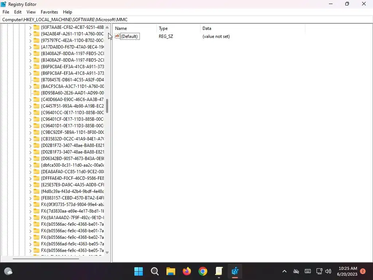373x280 pixels.
Task: Expand the {942A8E4F-A261-11D1 key
Action: click(x=30, y=34)
